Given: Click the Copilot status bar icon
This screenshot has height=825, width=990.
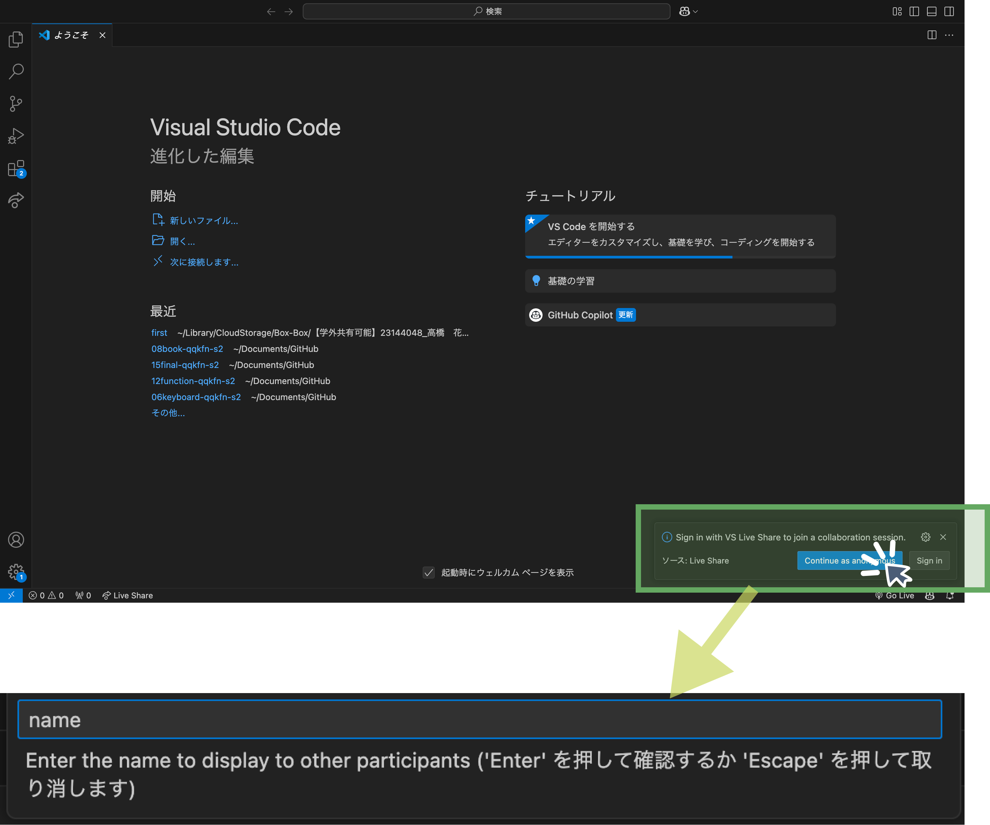Looking at the screenshot, I should pyautogui.click(x=930, y=595).
